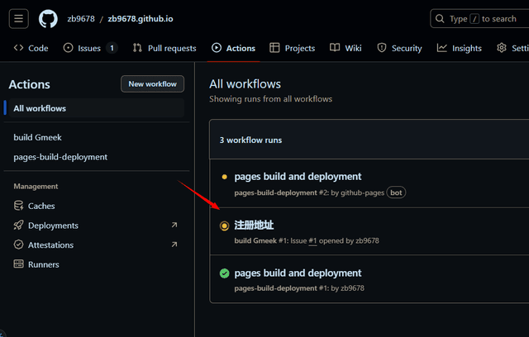Click the in-progress status icon for 注册地址
This screenshot has width=529, height=337.
click(x=224, y=225)
